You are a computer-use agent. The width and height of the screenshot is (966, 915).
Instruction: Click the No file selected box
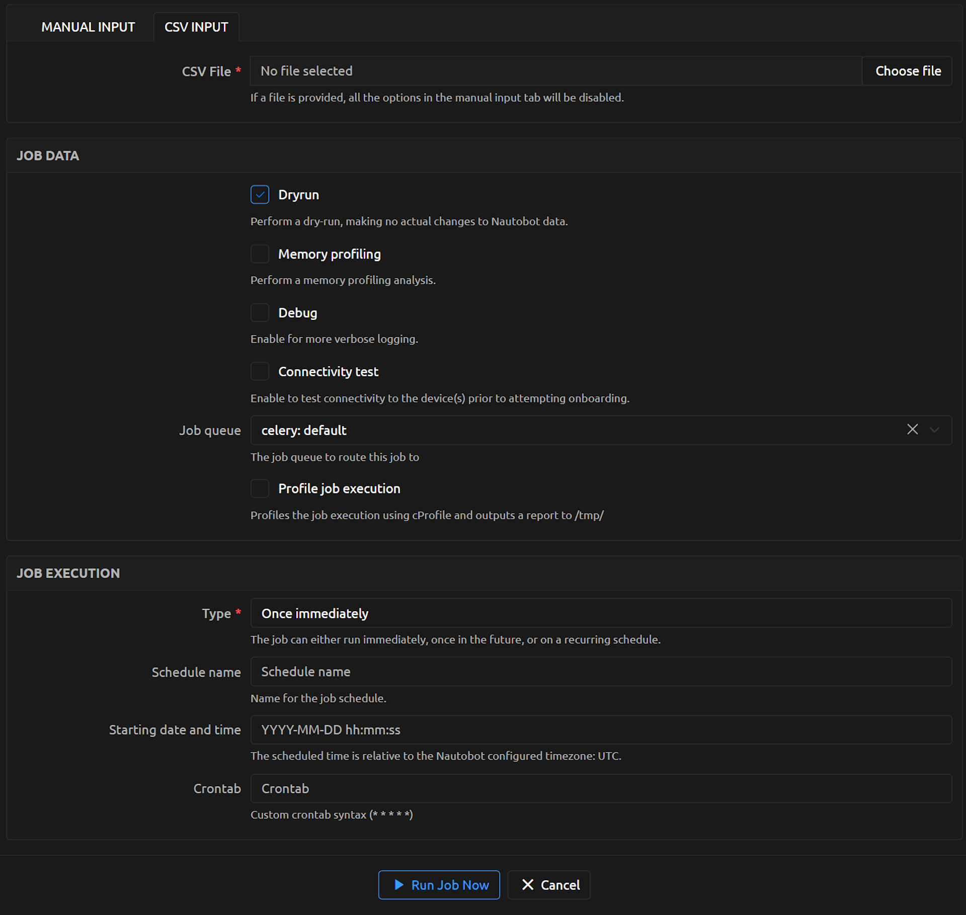pyautogui.click(x=555, y=71)
